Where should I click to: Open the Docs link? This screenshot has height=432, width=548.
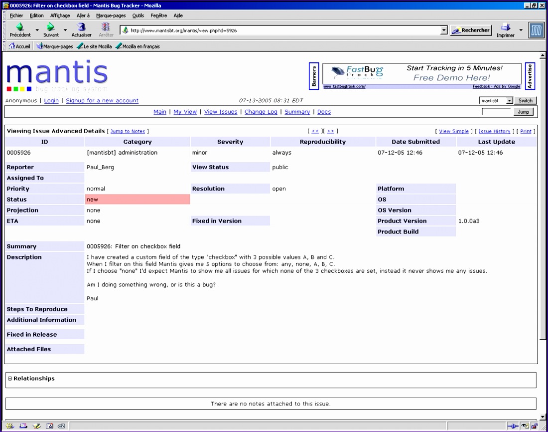coord(324,112)
